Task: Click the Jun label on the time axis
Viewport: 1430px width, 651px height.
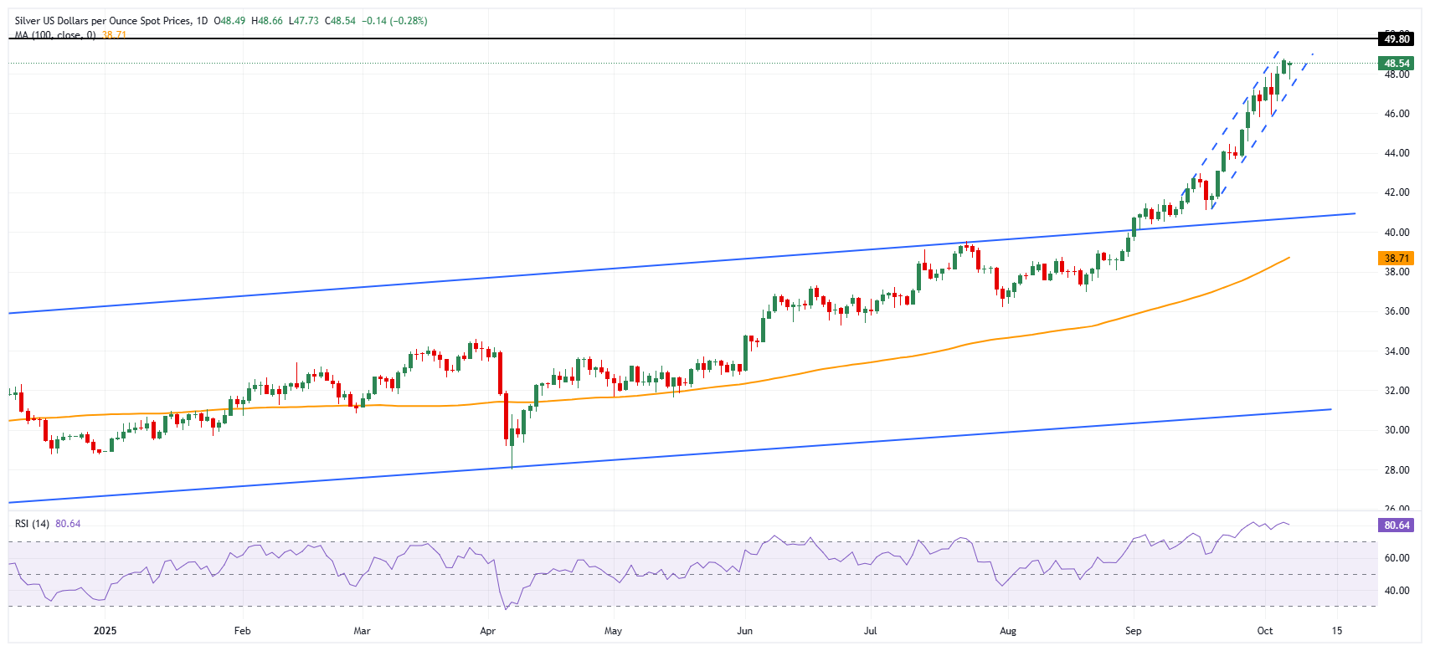Action: pos(744,631)
